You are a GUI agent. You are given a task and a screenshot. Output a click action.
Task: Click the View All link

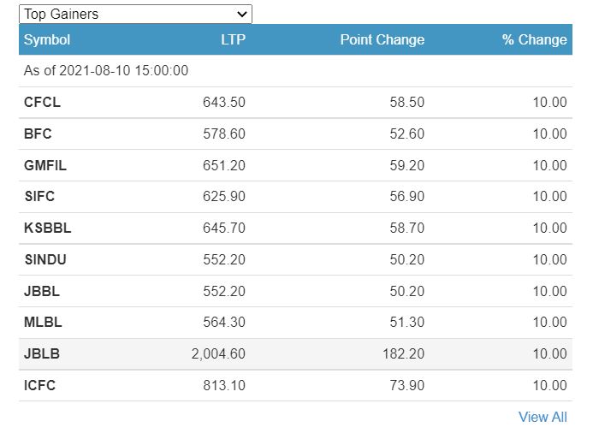[543, 417]
